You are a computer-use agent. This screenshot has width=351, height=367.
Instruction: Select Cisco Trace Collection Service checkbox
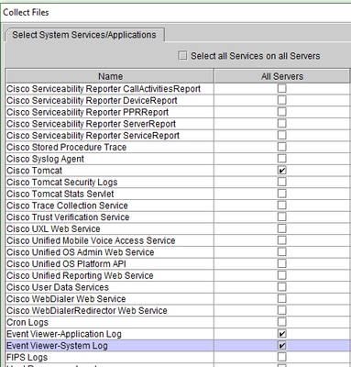pos(282,206)
